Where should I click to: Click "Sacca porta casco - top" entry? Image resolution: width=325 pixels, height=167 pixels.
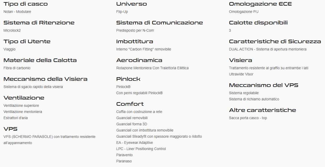tap(248, 118)
